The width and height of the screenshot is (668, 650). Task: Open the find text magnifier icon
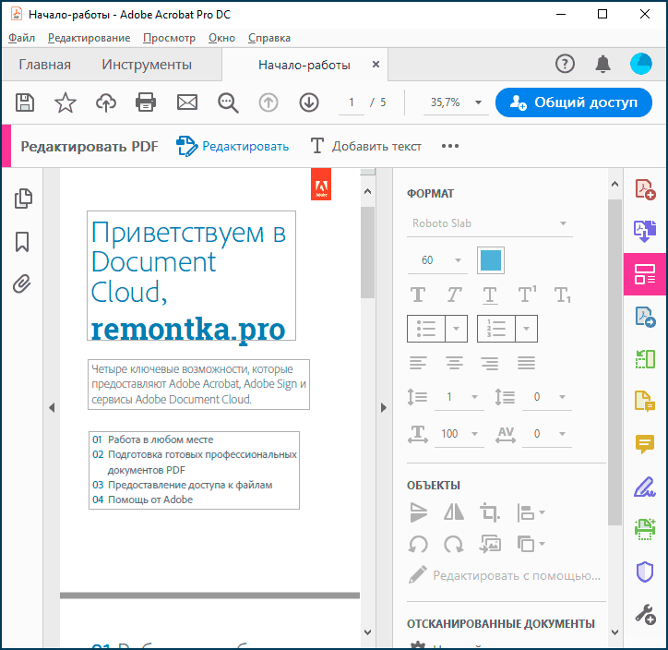228,102
